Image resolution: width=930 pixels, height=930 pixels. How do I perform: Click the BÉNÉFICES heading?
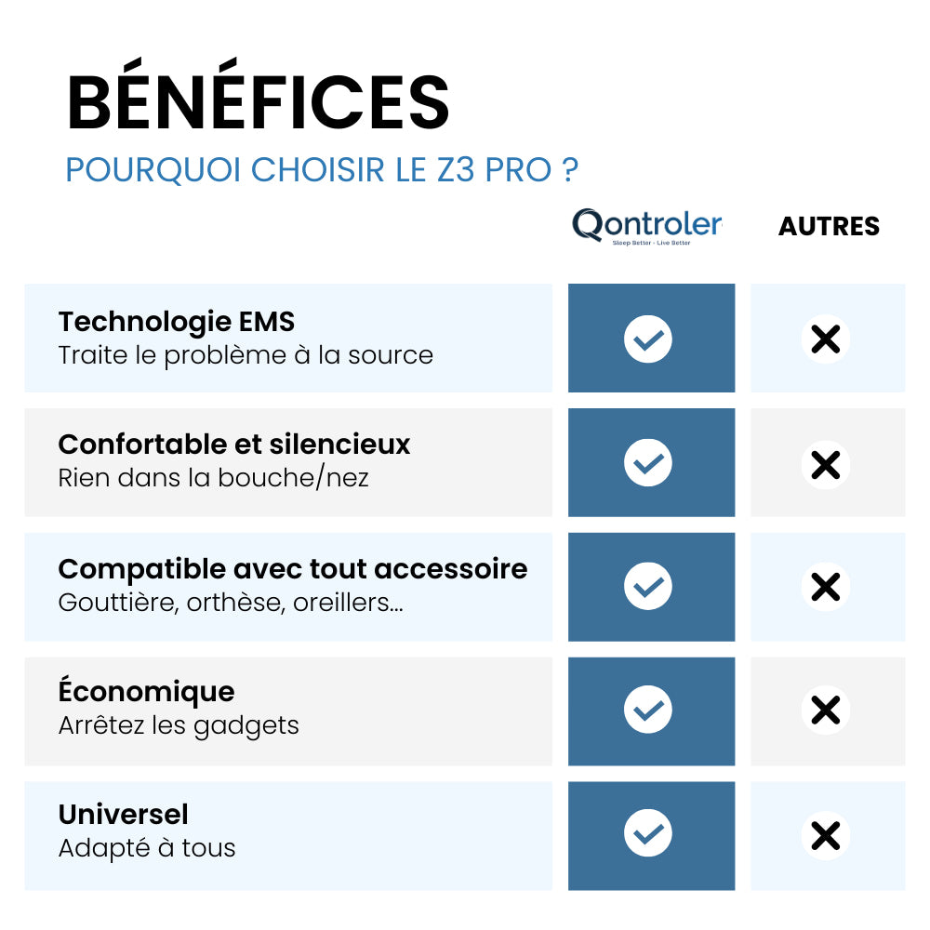[259, 101]
